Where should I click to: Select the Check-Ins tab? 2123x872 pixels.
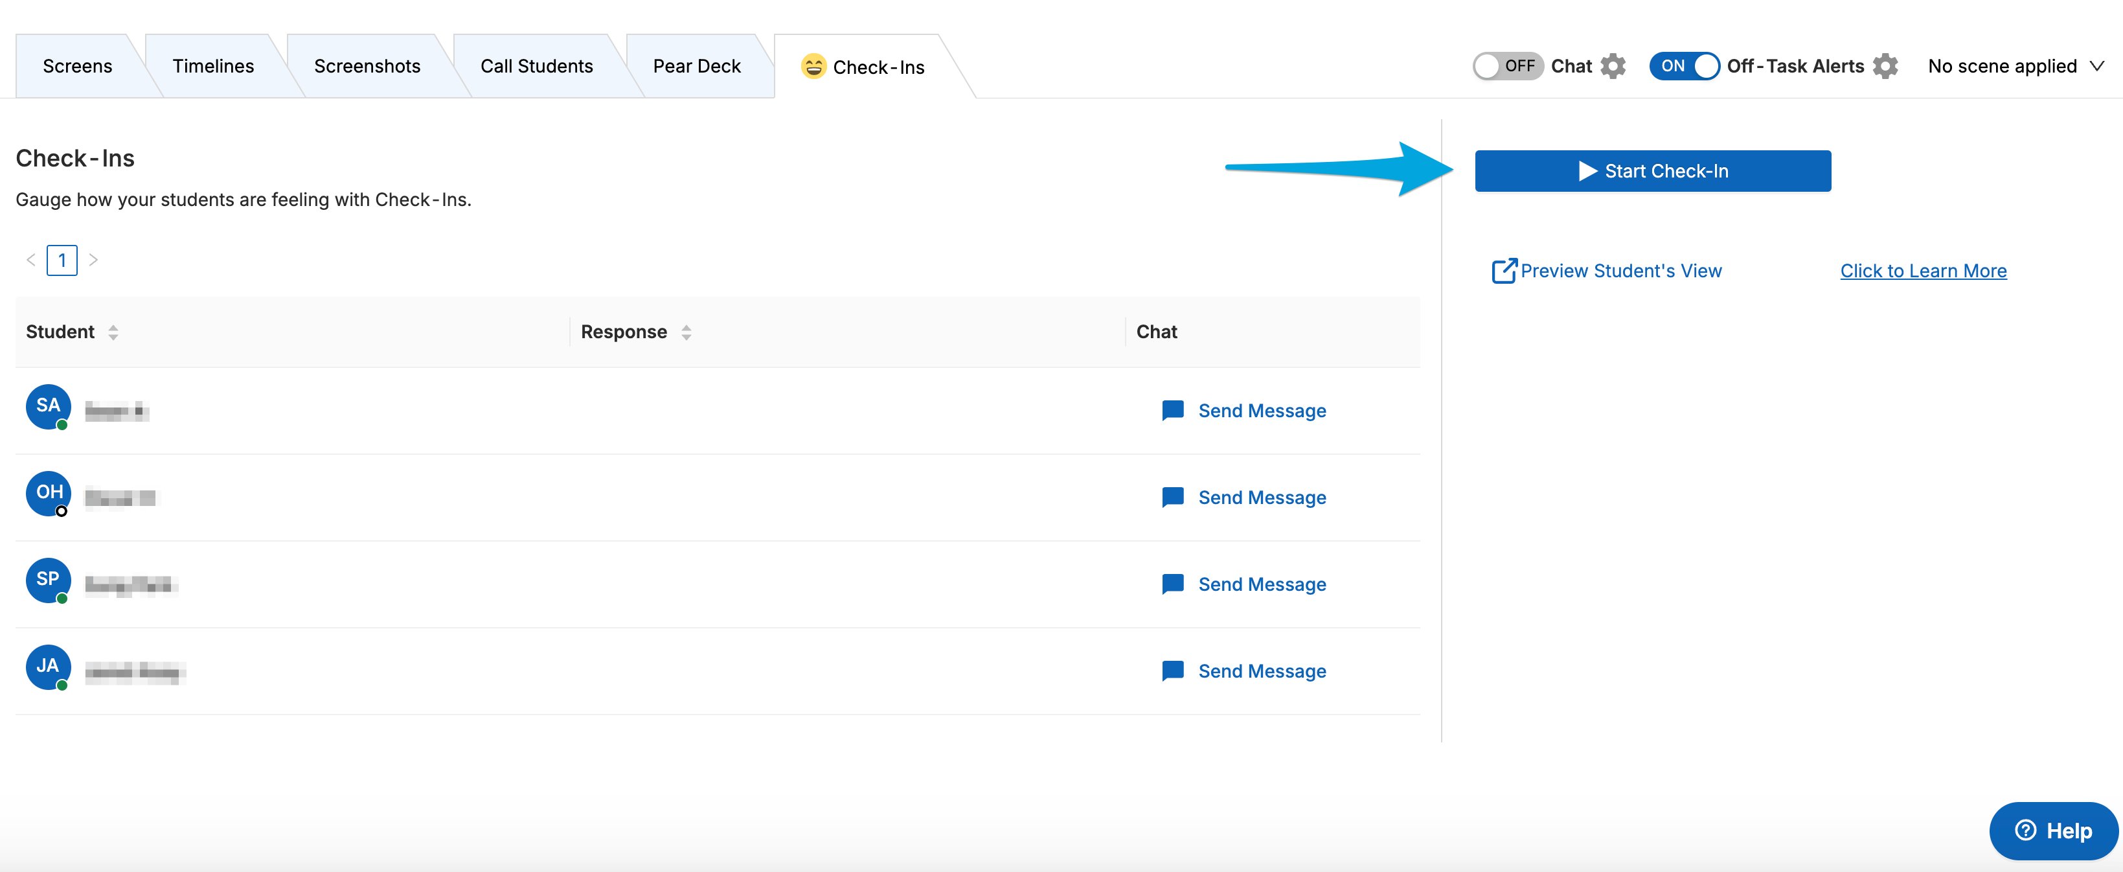[863, 67]
